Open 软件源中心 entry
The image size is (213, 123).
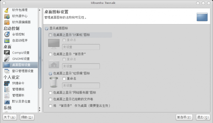click(20, 16)
